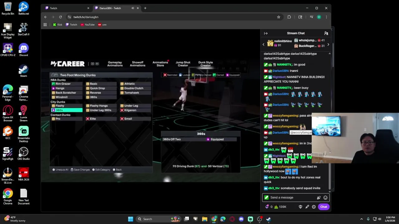Open Chrome's side search panel icon

point(300,17)
